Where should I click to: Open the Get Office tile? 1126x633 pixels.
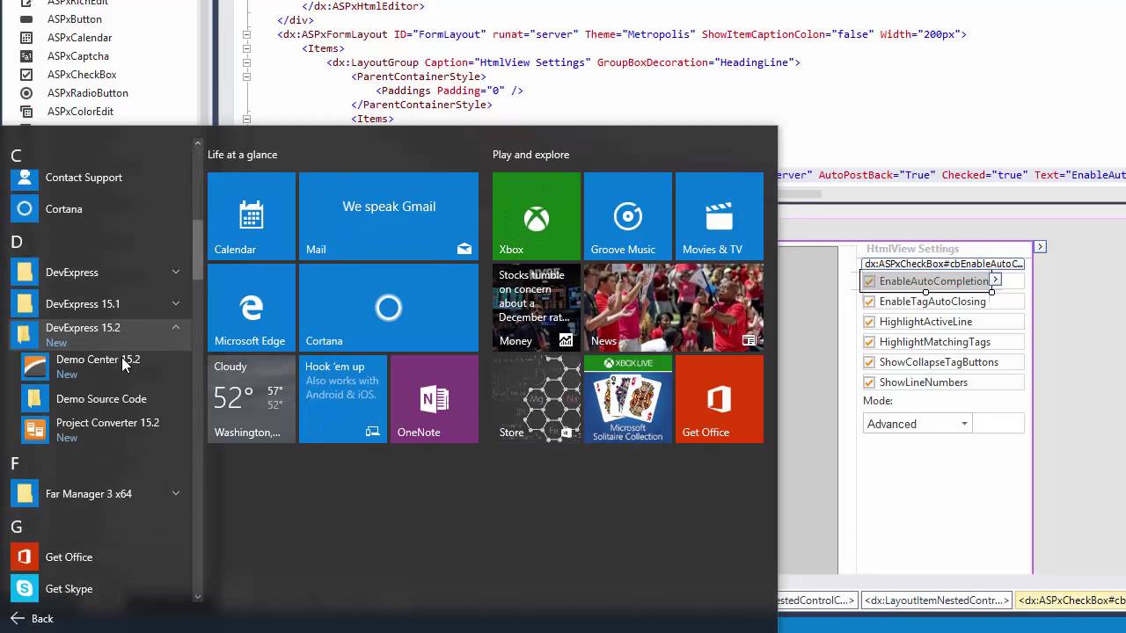click(720, 399)
